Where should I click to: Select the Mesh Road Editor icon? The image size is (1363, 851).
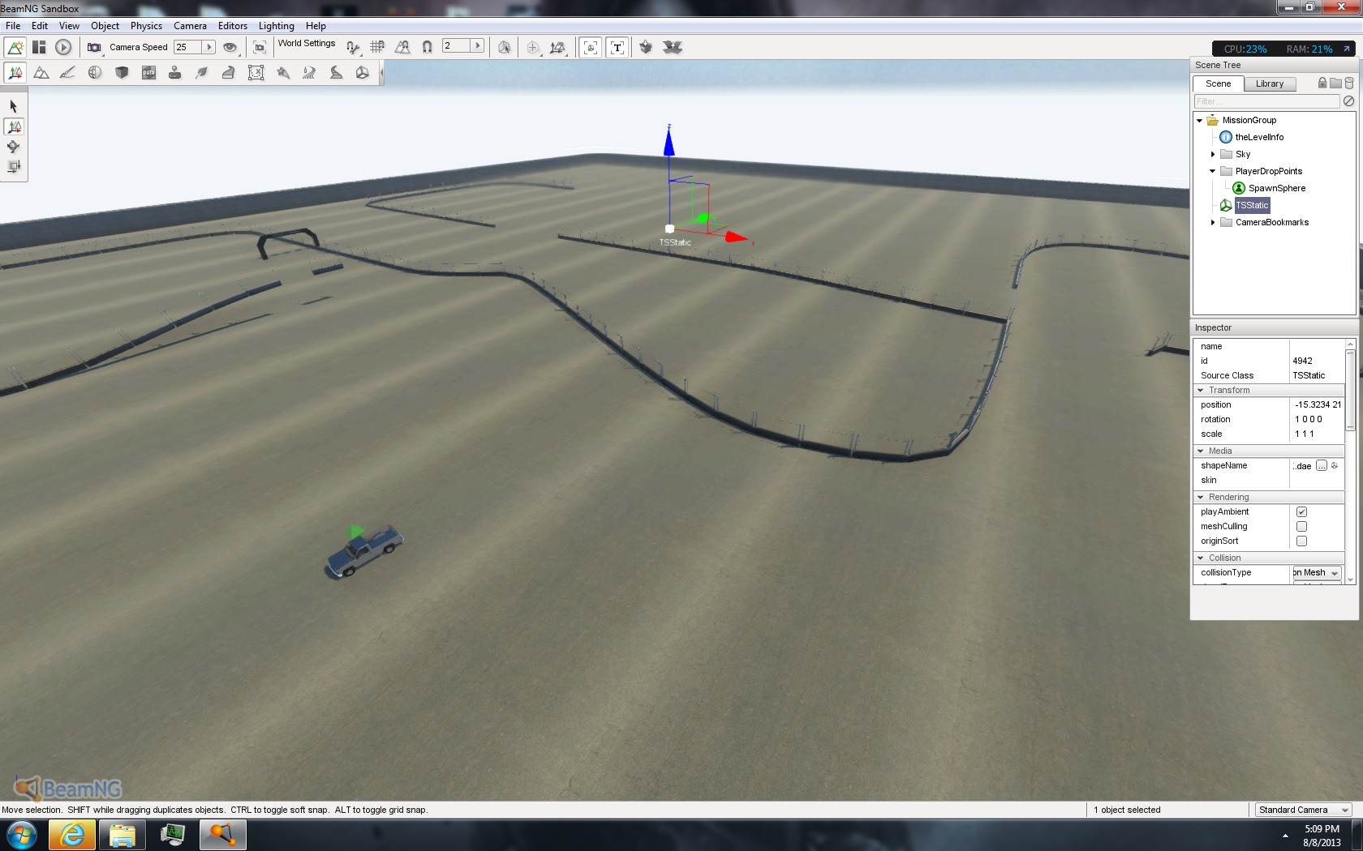229,73
